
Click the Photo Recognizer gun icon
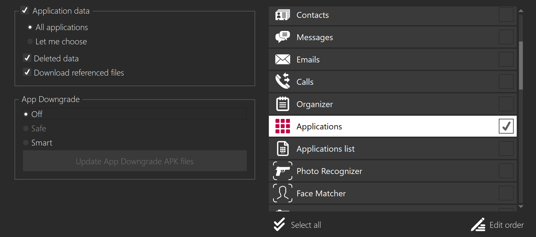[283, 171]
